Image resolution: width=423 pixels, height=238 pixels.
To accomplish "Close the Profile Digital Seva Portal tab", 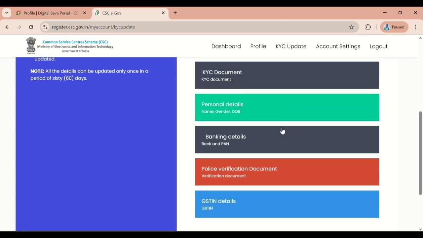I will [x=85, y=13].
